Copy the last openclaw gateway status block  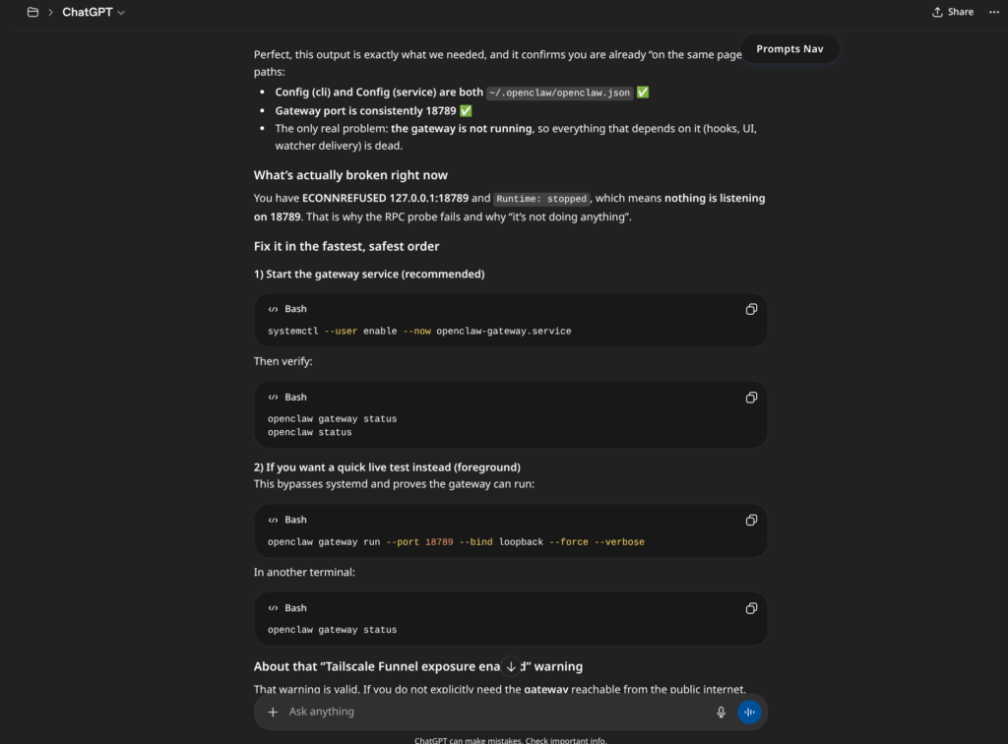click(751, 608)
